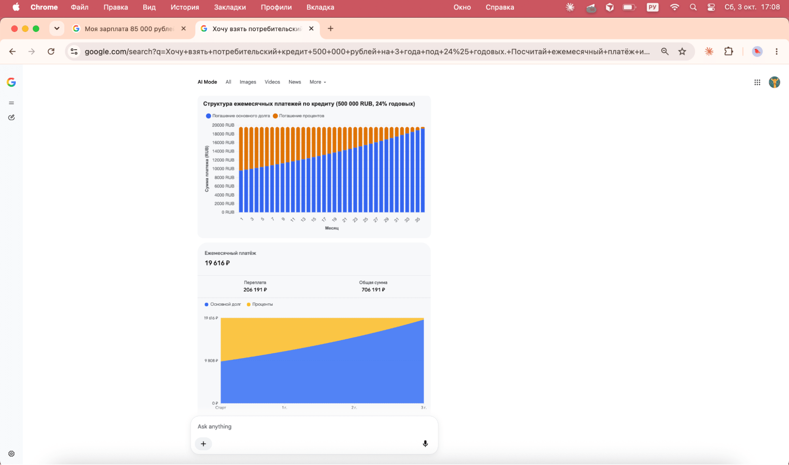This screenshot has width=789, height=465.
Task: Click the orange starburst extension icon
Action: [709, 51]
